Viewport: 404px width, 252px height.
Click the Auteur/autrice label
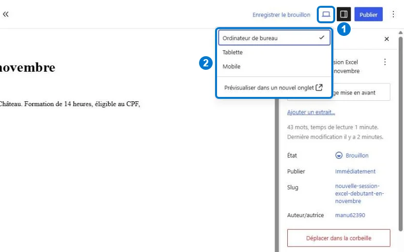point(305,215)
